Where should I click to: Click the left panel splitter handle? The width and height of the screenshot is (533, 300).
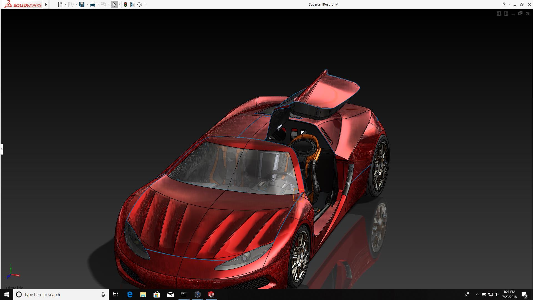pos(1,149)
